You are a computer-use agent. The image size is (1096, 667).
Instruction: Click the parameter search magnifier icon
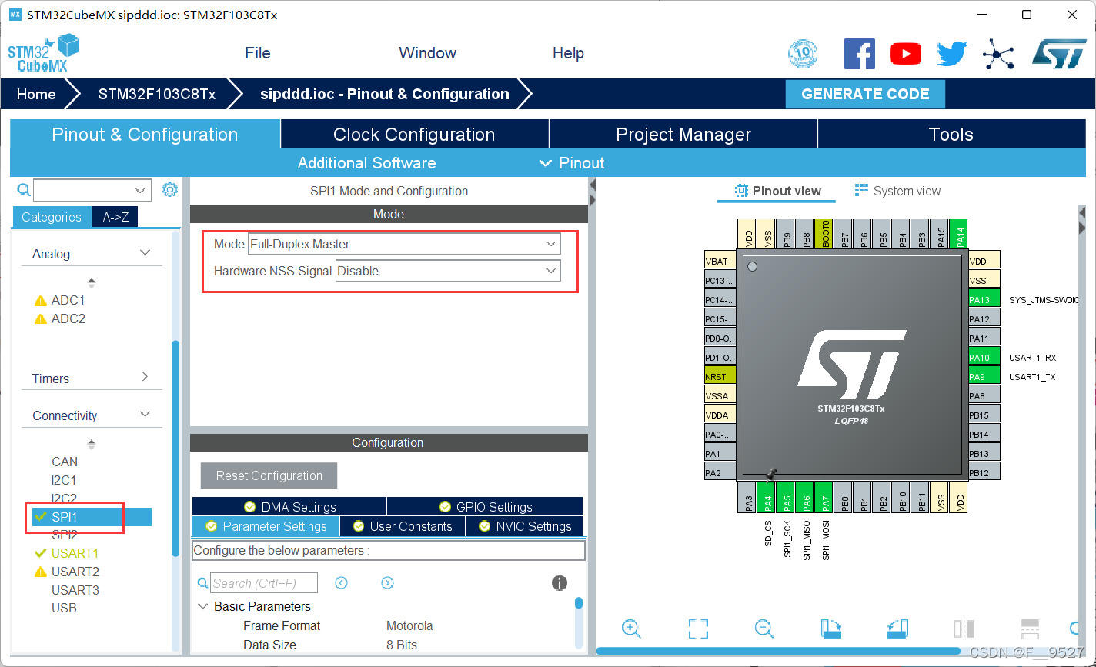(x=203, y=583)
